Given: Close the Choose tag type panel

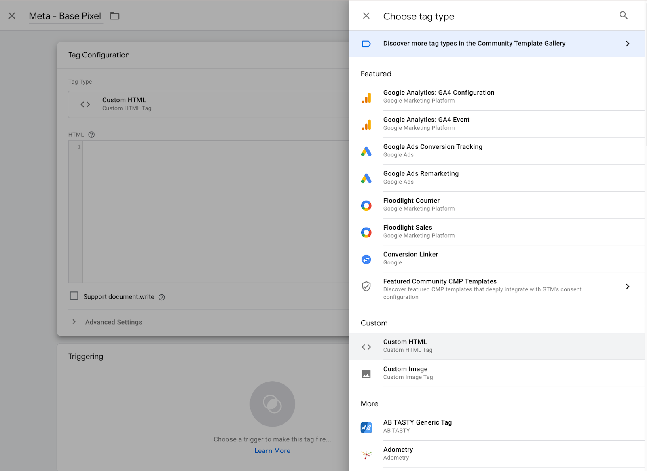Looking at the screenshot, I should click(366, 16).
